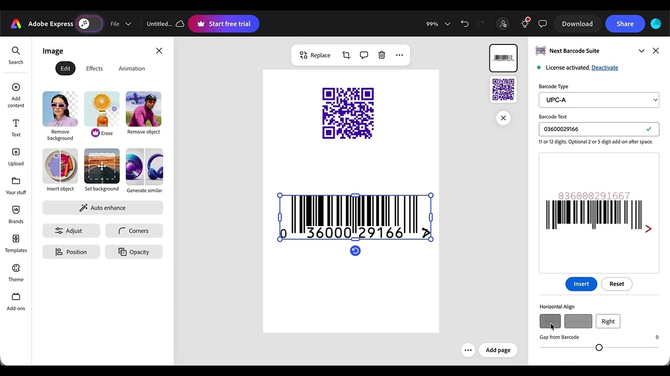The image size is (670, 376).
Task: Select the crop icon in floating toolbar
Action: click(346, 55)
